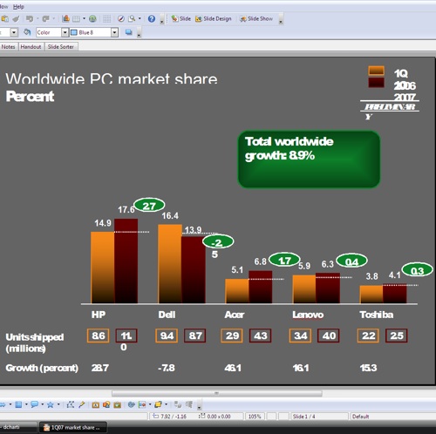Click the Block Arrows shape icon
This screenshot has height=434, width=436.
click(3, 404)
